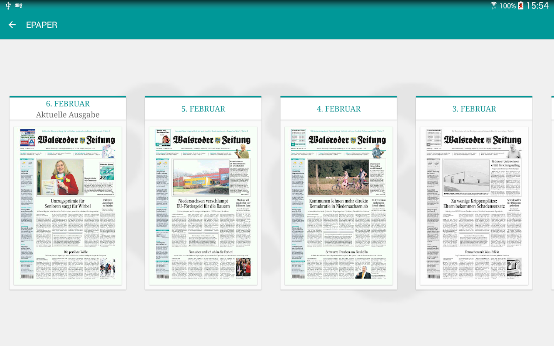Select the "6. FEBRUAR" date label
The image size is (554, 346).
pyautogui.click(x=68, y=104)
